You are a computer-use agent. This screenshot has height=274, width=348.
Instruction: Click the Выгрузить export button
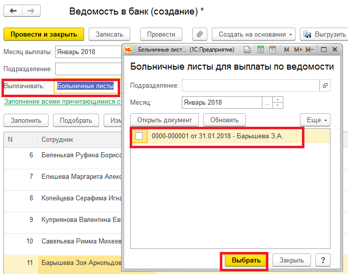324,34
